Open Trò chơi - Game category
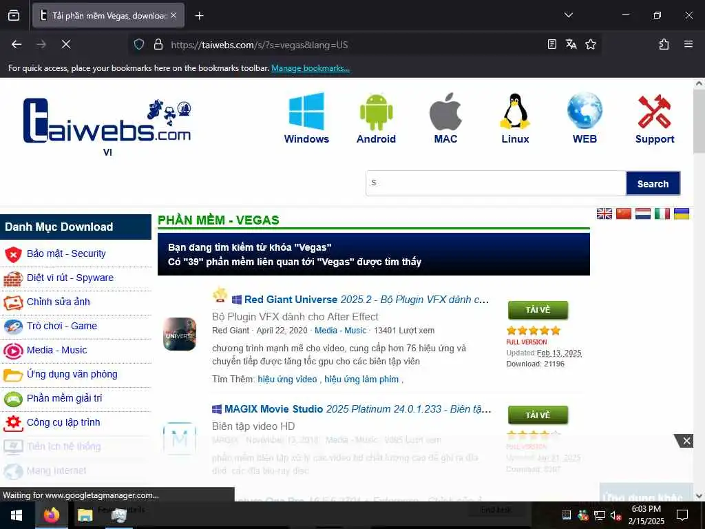The height and width of the screenshot is (529, 705). [62, 326]
